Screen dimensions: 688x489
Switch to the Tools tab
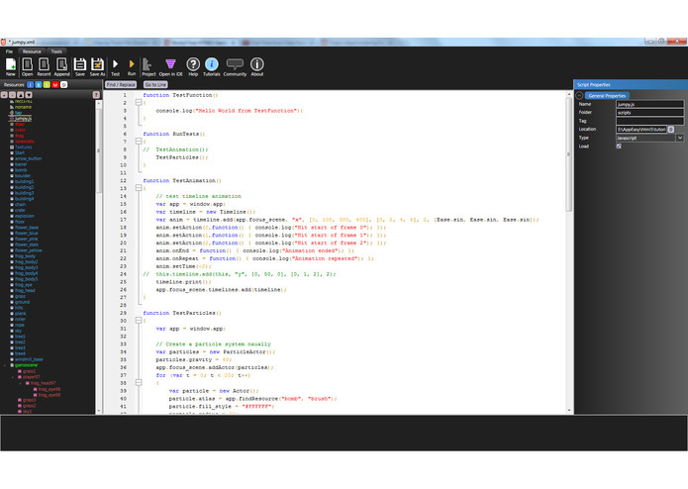point(56,51)
